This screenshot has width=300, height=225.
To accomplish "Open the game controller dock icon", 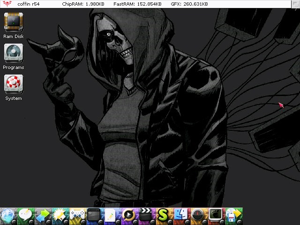I will (78, 216).
